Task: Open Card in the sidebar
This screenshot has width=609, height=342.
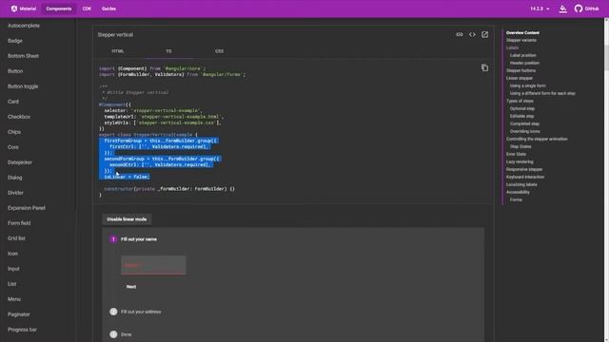Action: click(12, 102)
